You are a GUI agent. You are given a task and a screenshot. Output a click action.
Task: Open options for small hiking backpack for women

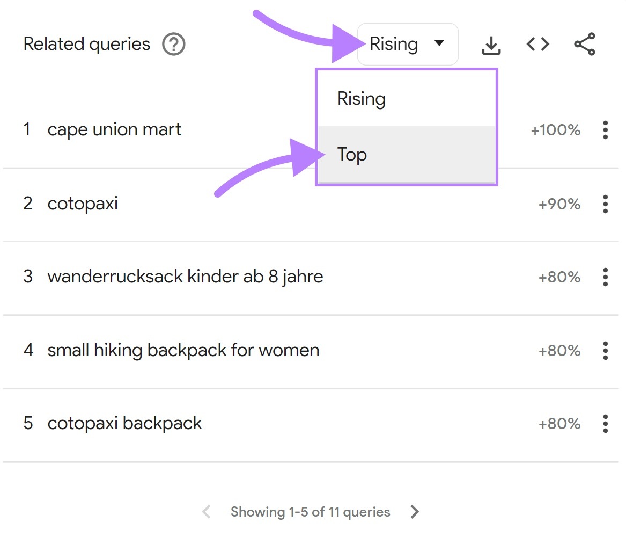(605, 350)
